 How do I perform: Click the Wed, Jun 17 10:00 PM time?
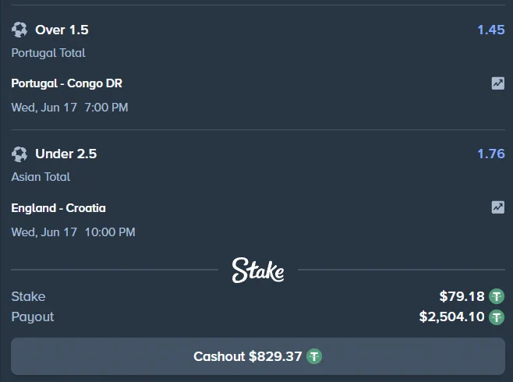click(x=73, y=232)
